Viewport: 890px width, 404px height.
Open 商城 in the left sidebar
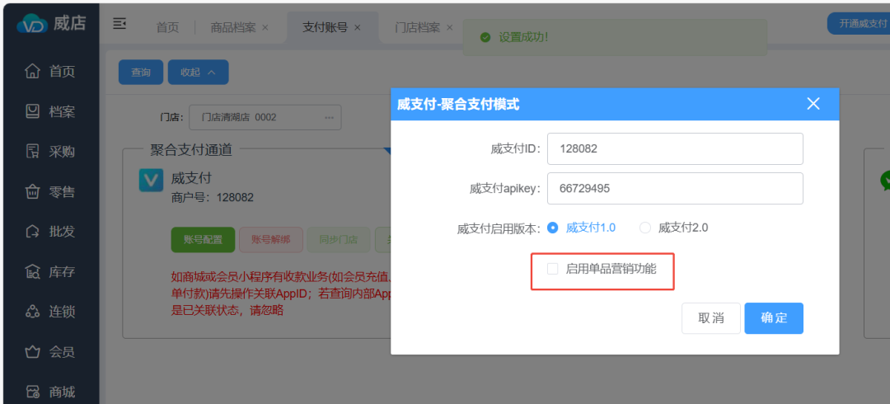(x=50, y=392)
